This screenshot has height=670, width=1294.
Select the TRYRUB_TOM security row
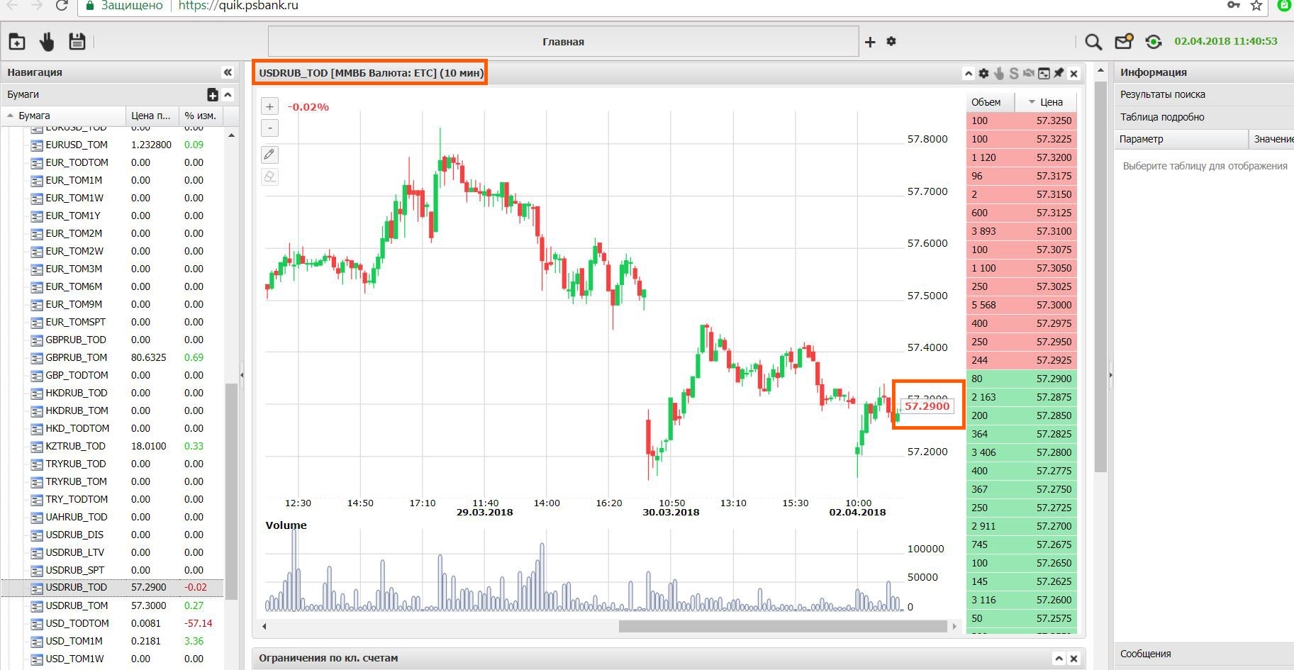pyautogui.click(x=113, y=481)
